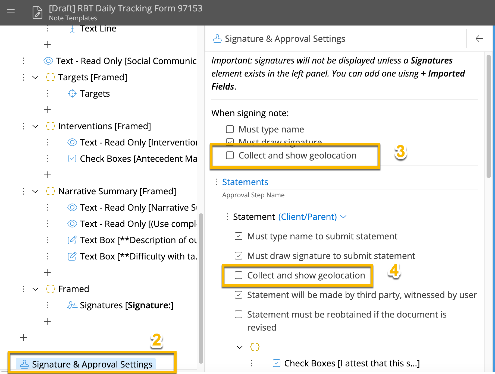Click the Check Boxes Antecedent icon
495x374 pixels.
[x=72, y=159]
